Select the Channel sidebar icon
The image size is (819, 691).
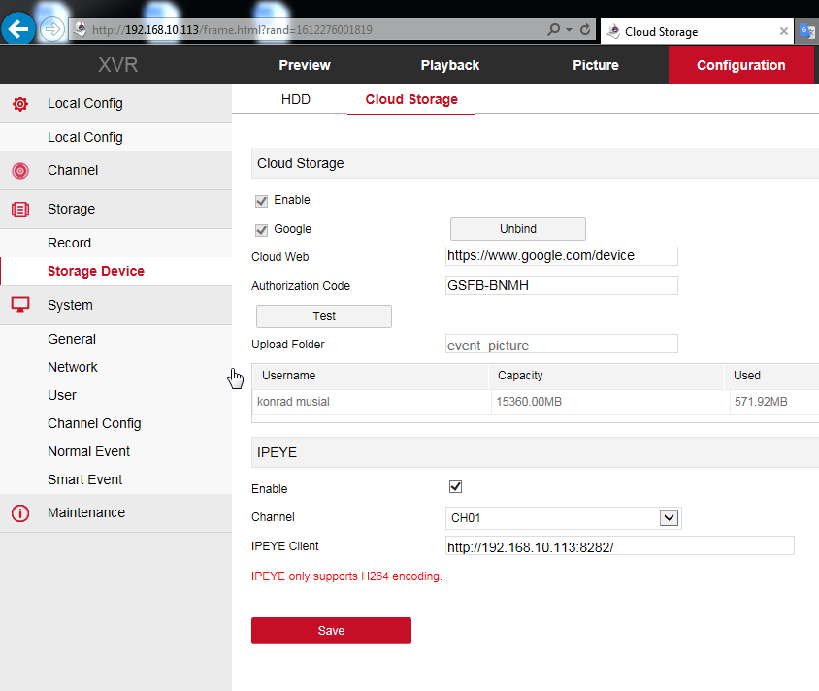(x=19, y=170)
